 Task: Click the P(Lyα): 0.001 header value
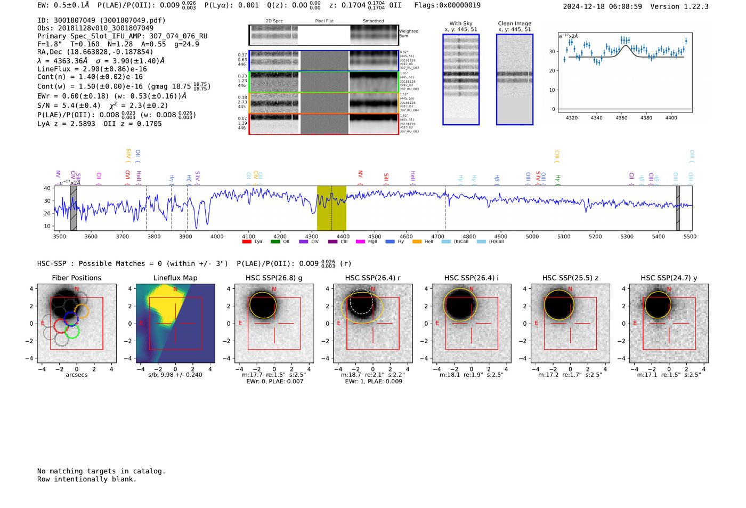coord(231,5)
